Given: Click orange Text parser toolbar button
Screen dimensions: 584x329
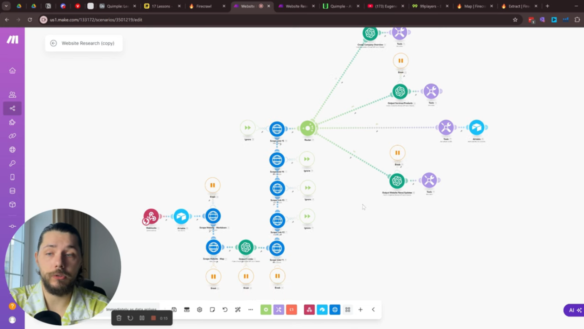Looking at the screenshot, I should coord(292,310).
